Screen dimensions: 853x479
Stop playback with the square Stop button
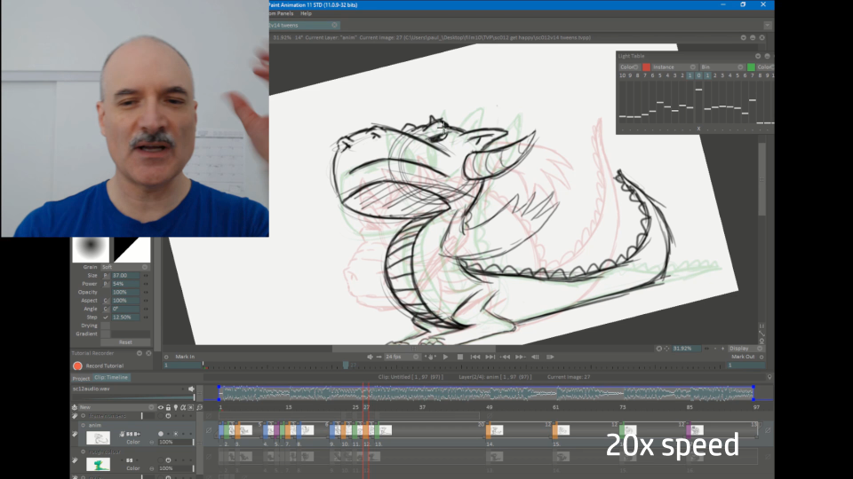coord(460,357)
